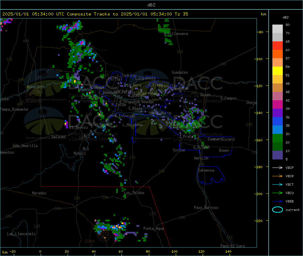
Task: Pick the slate purple 5–10 dBZ swatch
Action: [x=277, y=155]
